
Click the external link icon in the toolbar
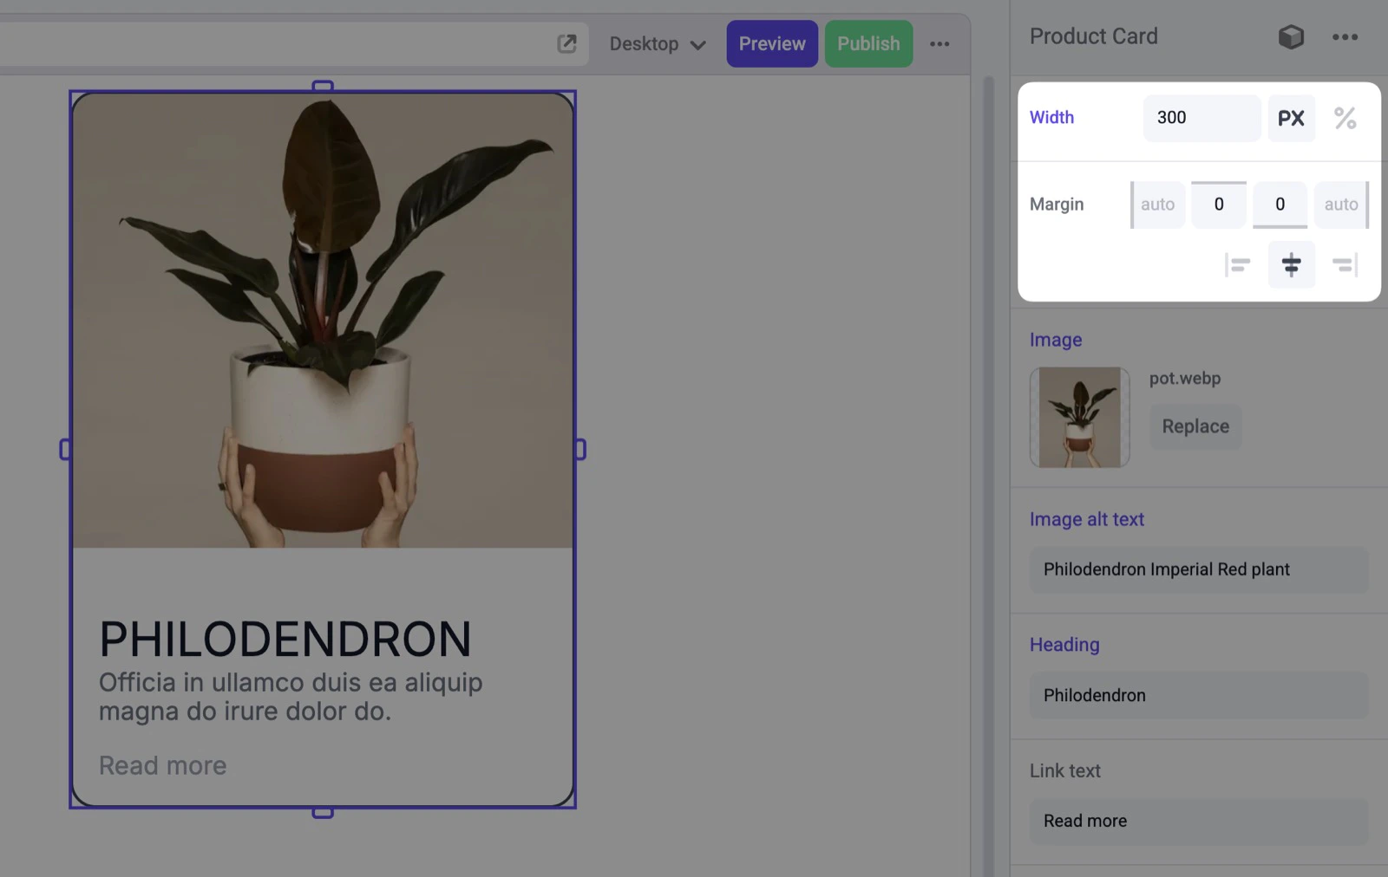click(x=567, y=42)
